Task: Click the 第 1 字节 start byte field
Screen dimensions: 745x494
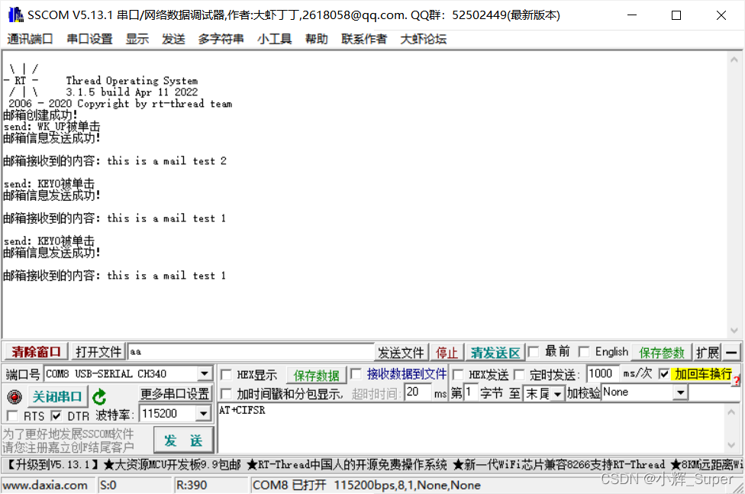Action: (x=471, y=392)
